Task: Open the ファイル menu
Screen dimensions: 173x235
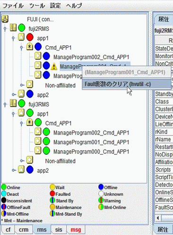Action: [x=13, y=6]
